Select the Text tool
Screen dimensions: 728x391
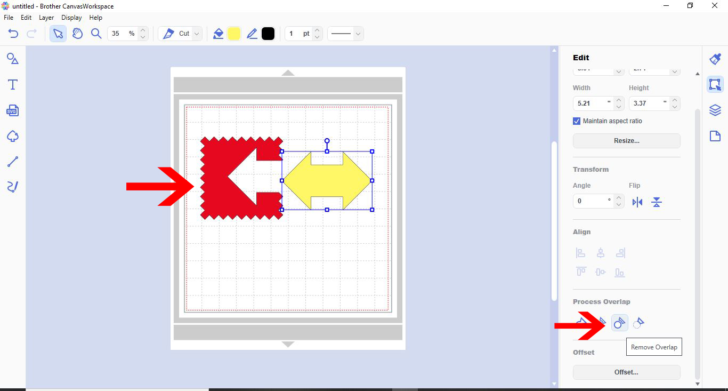coord(13,84)
